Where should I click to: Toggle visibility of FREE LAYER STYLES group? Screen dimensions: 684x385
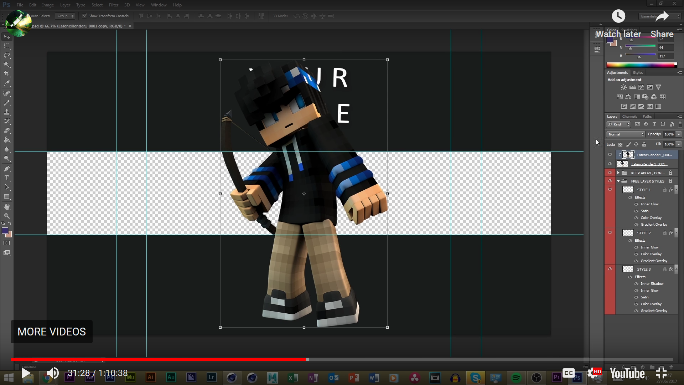coord(610,181)
